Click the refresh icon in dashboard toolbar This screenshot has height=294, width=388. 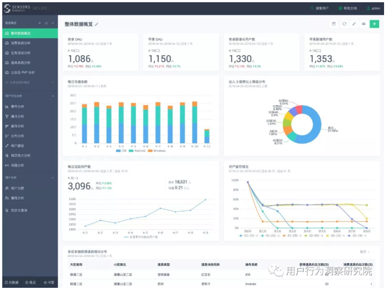coord(344,24)
